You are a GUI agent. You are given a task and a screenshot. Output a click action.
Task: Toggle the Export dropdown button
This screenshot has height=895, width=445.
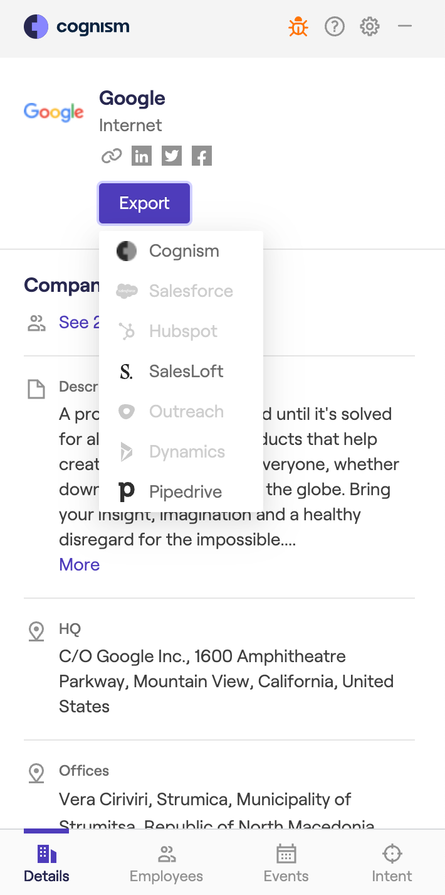click(144, 203)
